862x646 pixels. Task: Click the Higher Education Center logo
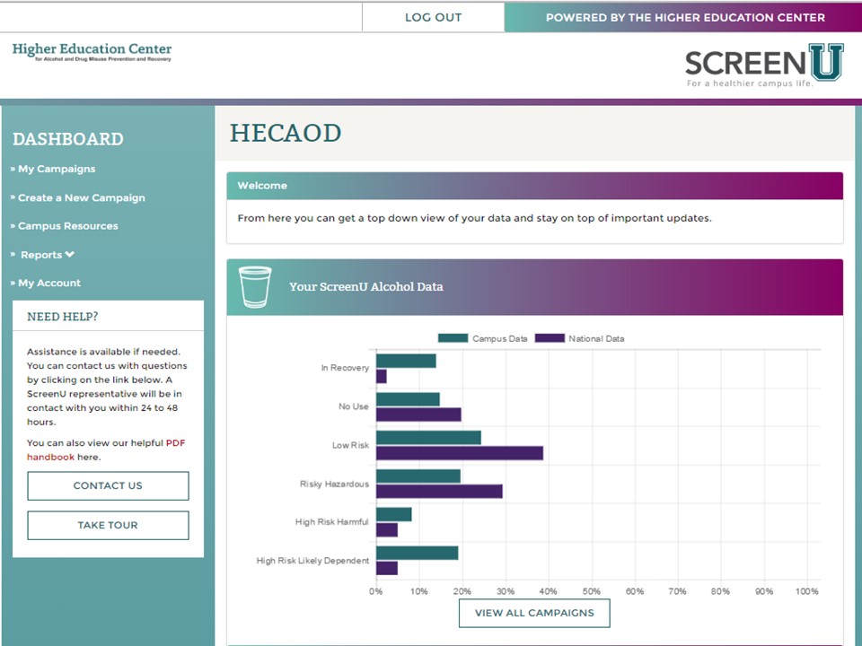(92, 52)
